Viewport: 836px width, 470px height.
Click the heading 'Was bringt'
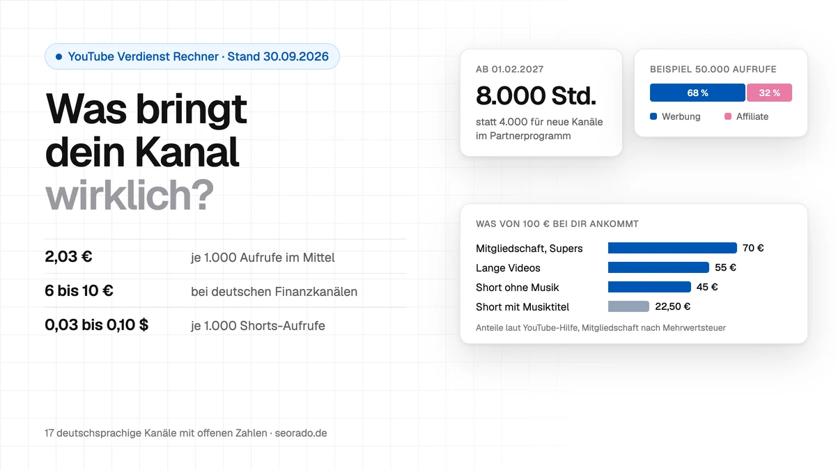(x=146, y=108)
